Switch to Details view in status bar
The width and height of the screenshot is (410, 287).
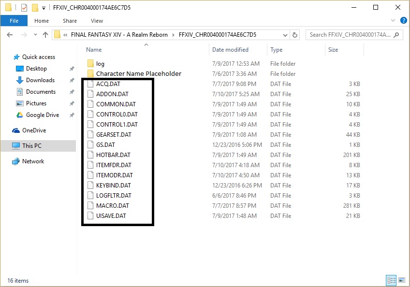[392, 280]
